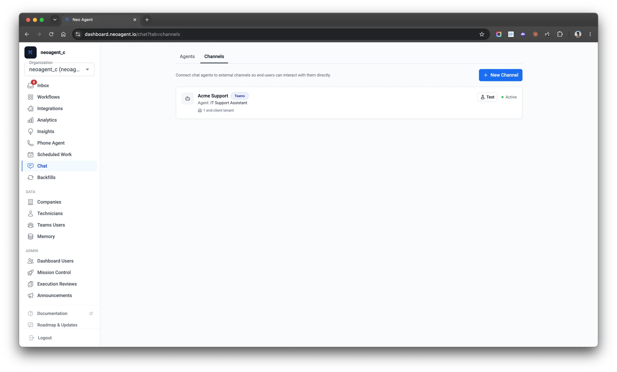Click the Mission Control rocket icon
This screenshot has height=372, width=617.
coord(31,272)
